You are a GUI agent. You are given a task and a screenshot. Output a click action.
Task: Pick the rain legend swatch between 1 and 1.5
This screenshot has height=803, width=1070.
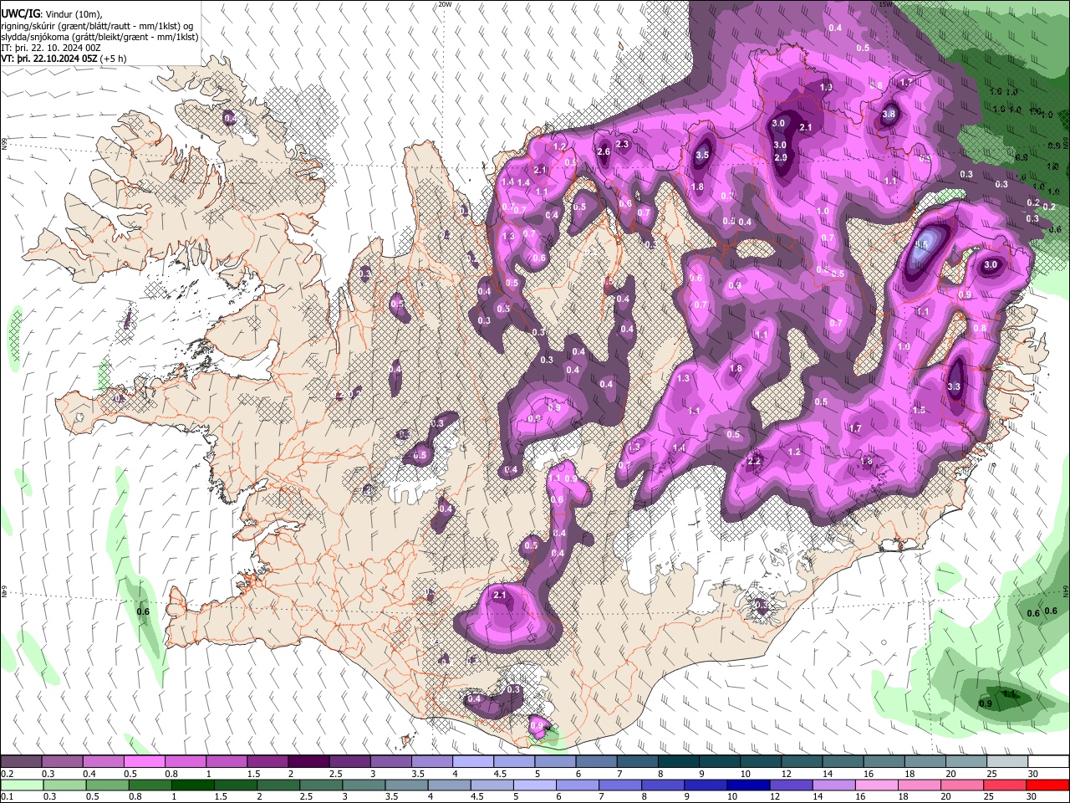click(x=192, y=785)
